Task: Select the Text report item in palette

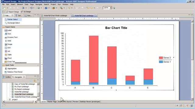Action: pos(8,34)
